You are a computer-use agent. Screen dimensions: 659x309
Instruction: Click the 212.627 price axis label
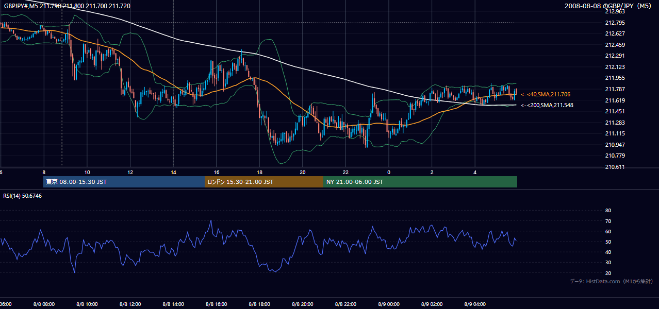(x=615, y=33)
